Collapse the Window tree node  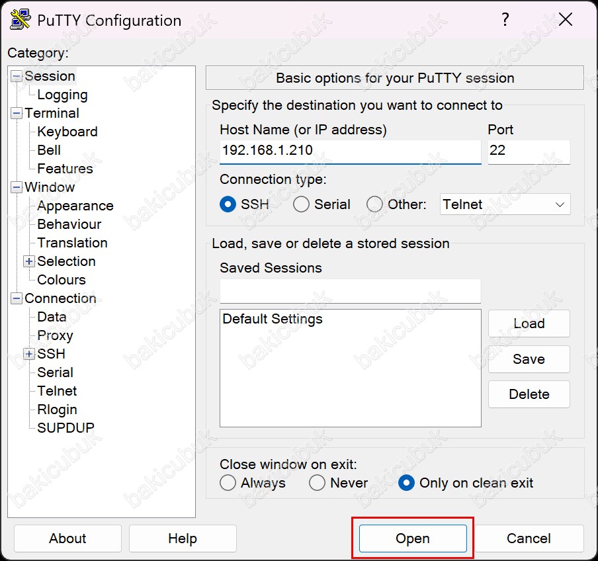pyautogui.click(x=16, y=187)
